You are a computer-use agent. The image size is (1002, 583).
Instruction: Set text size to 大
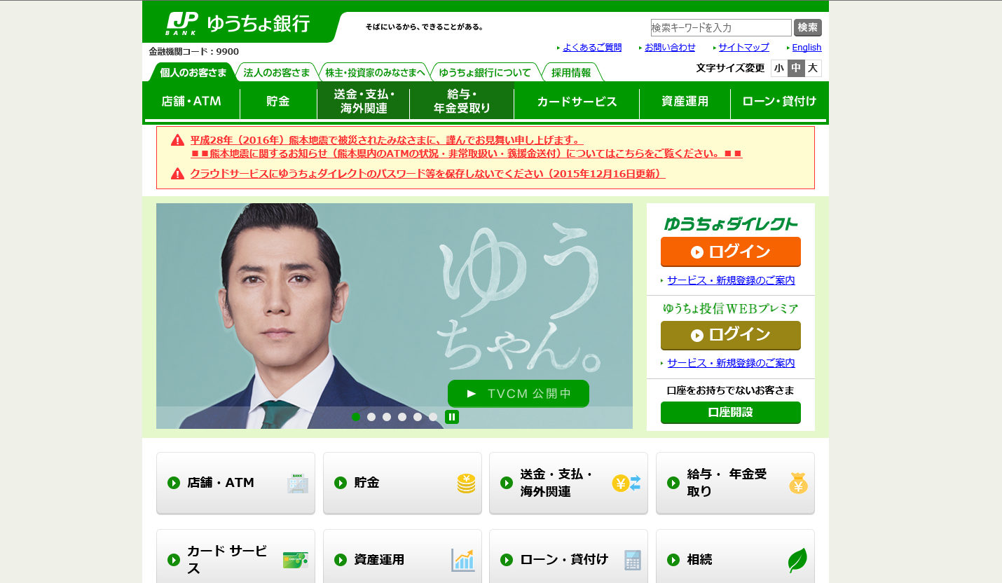pyautogui.click(x=813, y=68)
